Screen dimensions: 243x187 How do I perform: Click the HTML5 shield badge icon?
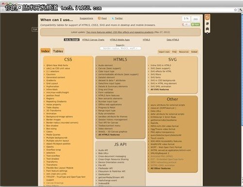click(x=207, y=17)
